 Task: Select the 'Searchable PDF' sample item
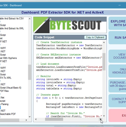pos(8,114)
